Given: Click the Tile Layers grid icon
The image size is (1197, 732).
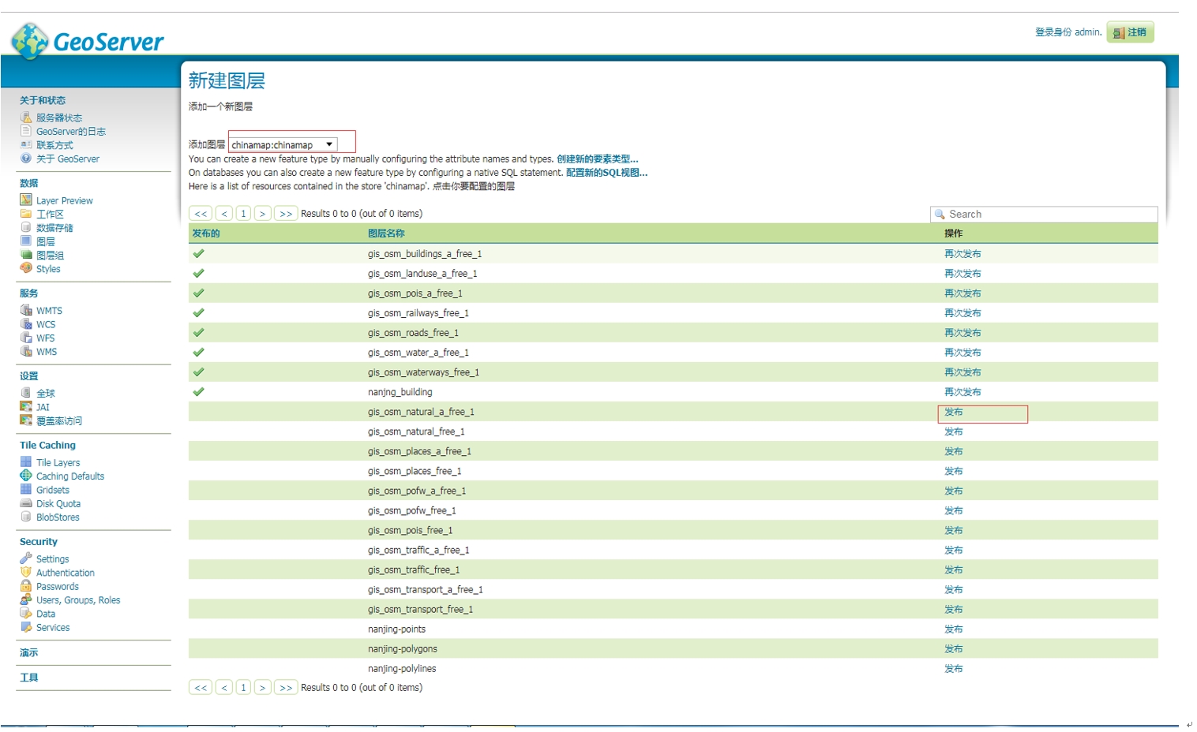Looking at the screenshot, I should tap(26, 462).
